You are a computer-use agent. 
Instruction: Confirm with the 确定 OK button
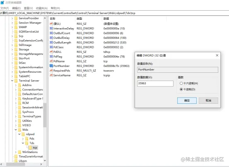point(187,100)
